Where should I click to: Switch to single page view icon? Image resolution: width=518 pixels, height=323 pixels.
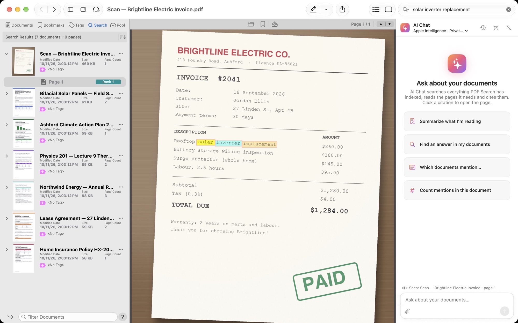[388, 10]
